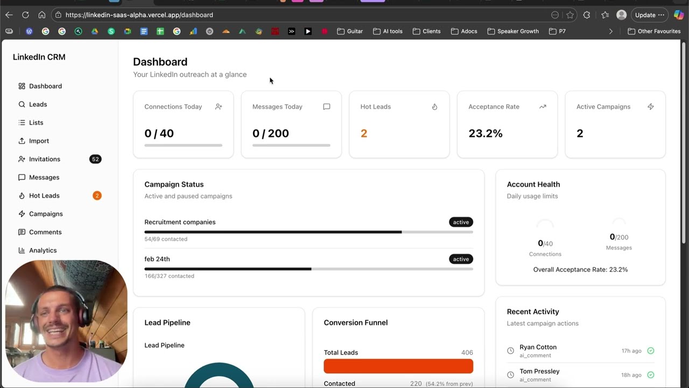Click the Messages Today chat icon
Viewport: 689px width, 388px height.
327,107
